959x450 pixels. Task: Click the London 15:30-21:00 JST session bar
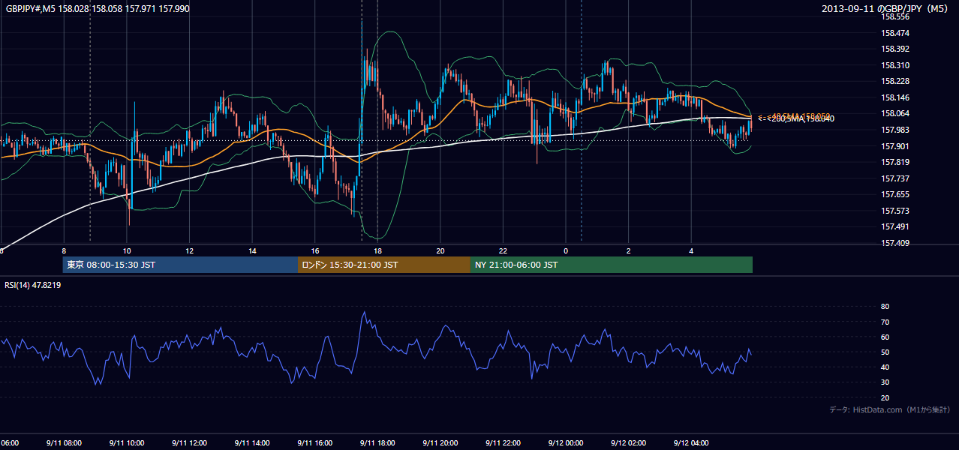(384, 265)
